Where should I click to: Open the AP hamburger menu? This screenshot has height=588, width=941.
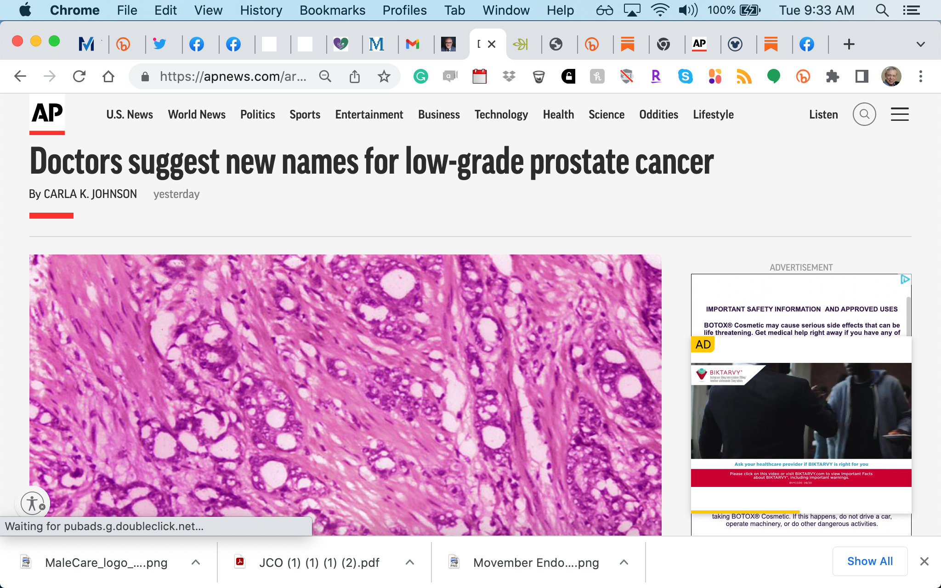pos(899,114)
